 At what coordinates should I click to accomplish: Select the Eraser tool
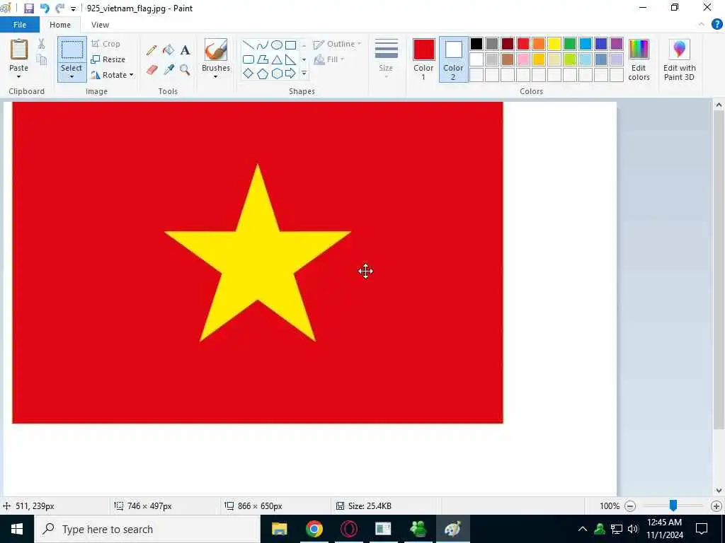[x=152, y=70]
